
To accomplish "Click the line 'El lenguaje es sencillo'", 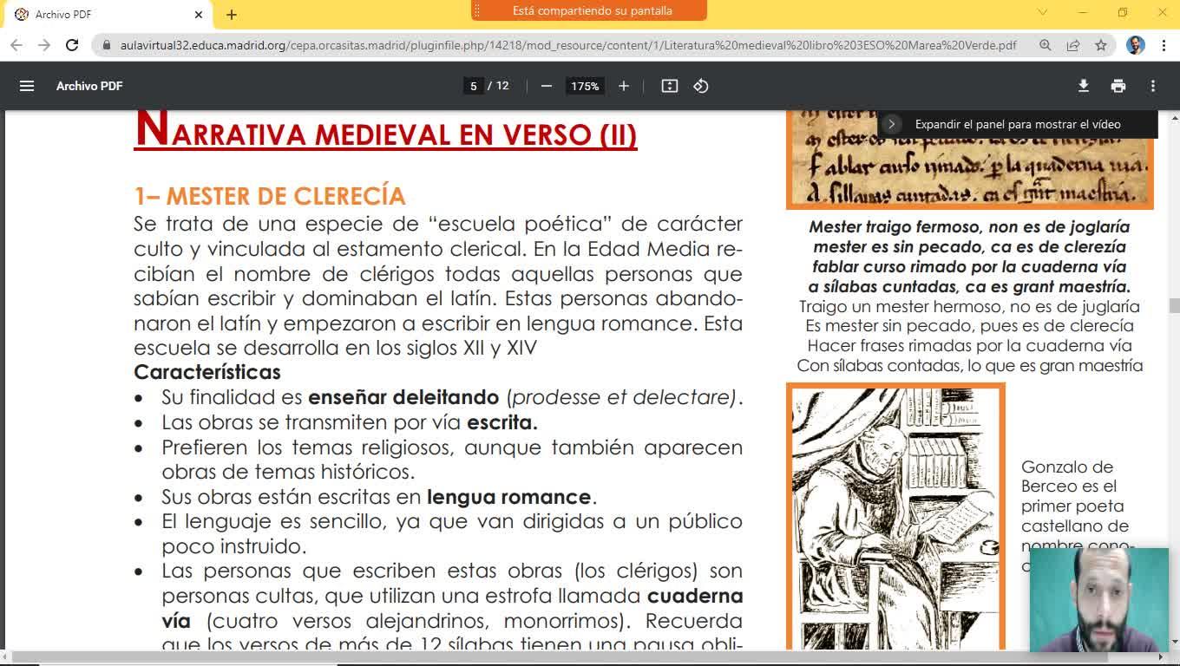I will tap(452, 521).
